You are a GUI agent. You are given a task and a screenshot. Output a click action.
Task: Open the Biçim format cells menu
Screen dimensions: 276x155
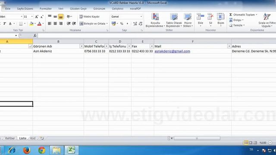click(221, 20)
